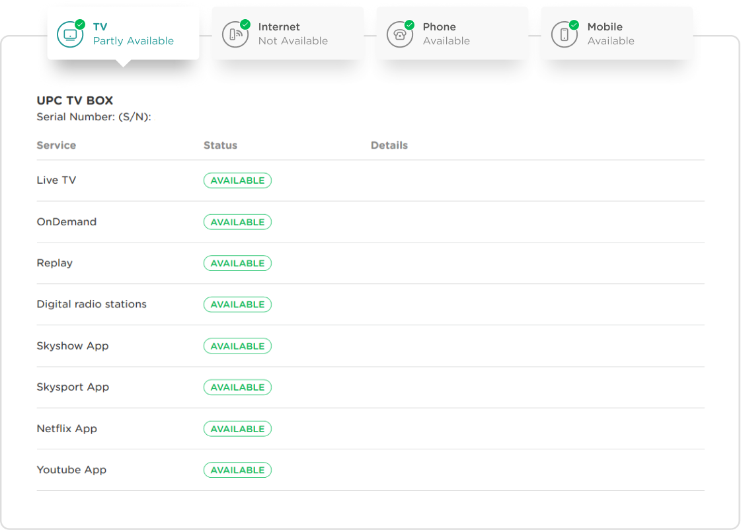Select the TV Partly Available tab
The width and height of the screenshot is (741, 530).
click(x=123, y=34)
